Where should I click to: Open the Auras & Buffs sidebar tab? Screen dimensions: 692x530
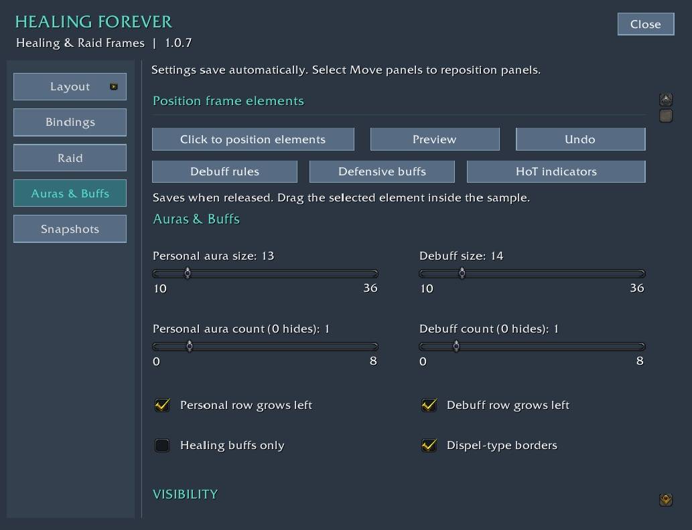(x=70, y=193)
